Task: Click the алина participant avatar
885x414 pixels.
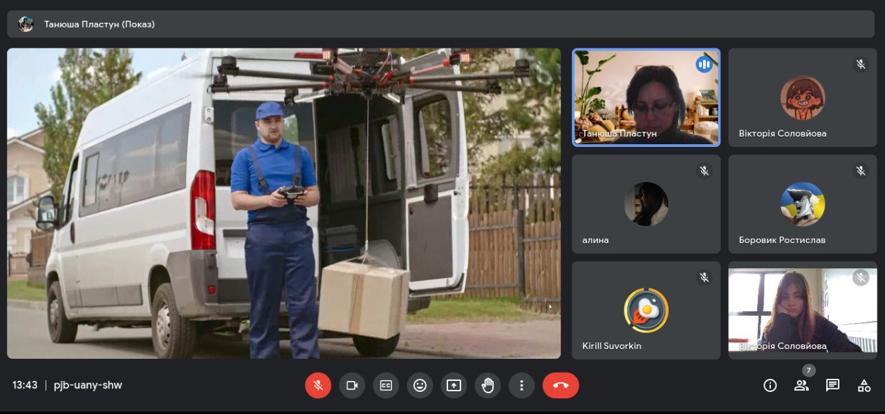Action: pyautogui.click(x=646, y=204)
